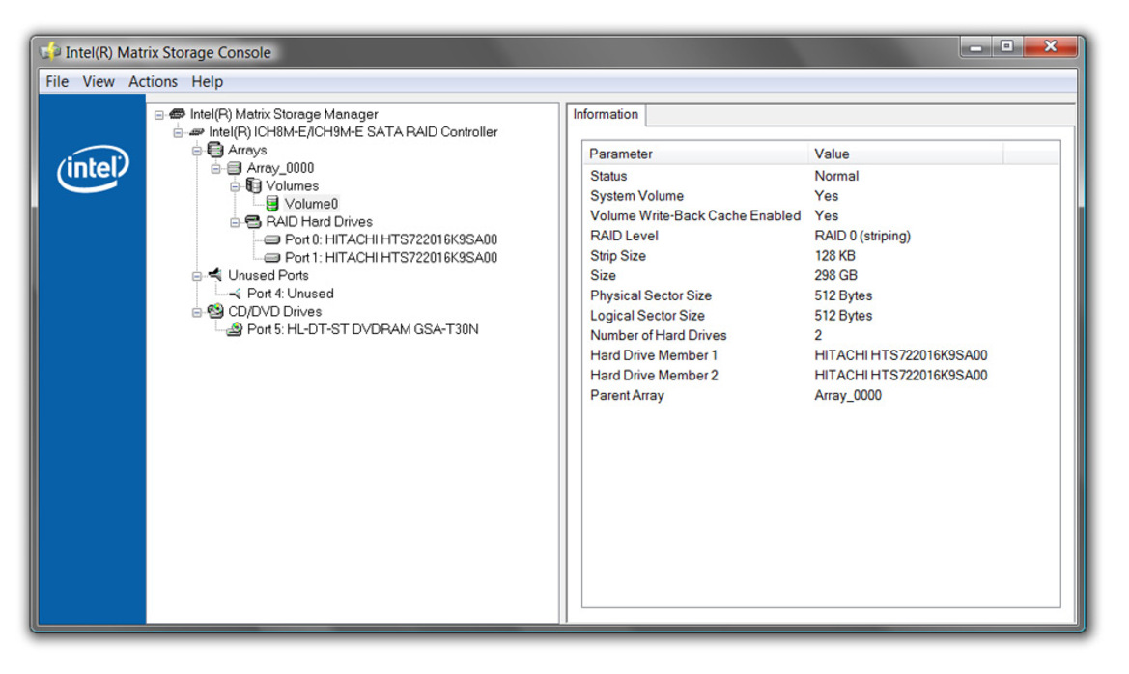
Task: Collapse the Arrays tree node
Action: click(x=197, y=151)
